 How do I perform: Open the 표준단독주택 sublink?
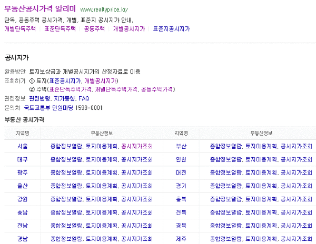pos(60,29)
